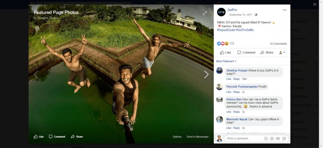Image resolution: width=323 pixels, height=148 pixels.
Task: Open the three-dot post options menu
Action: click(x=285, y=10)
